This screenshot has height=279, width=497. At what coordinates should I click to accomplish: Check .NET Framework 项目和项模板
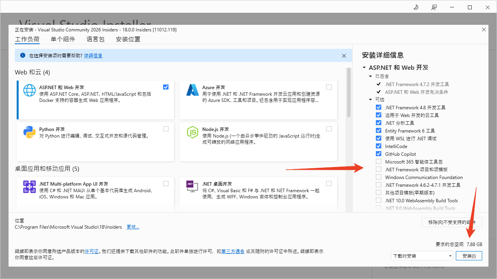tap(379, 169)
